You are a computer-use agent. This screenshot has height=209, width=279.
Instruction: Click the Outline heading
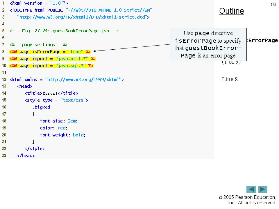(x=232, y=11)
